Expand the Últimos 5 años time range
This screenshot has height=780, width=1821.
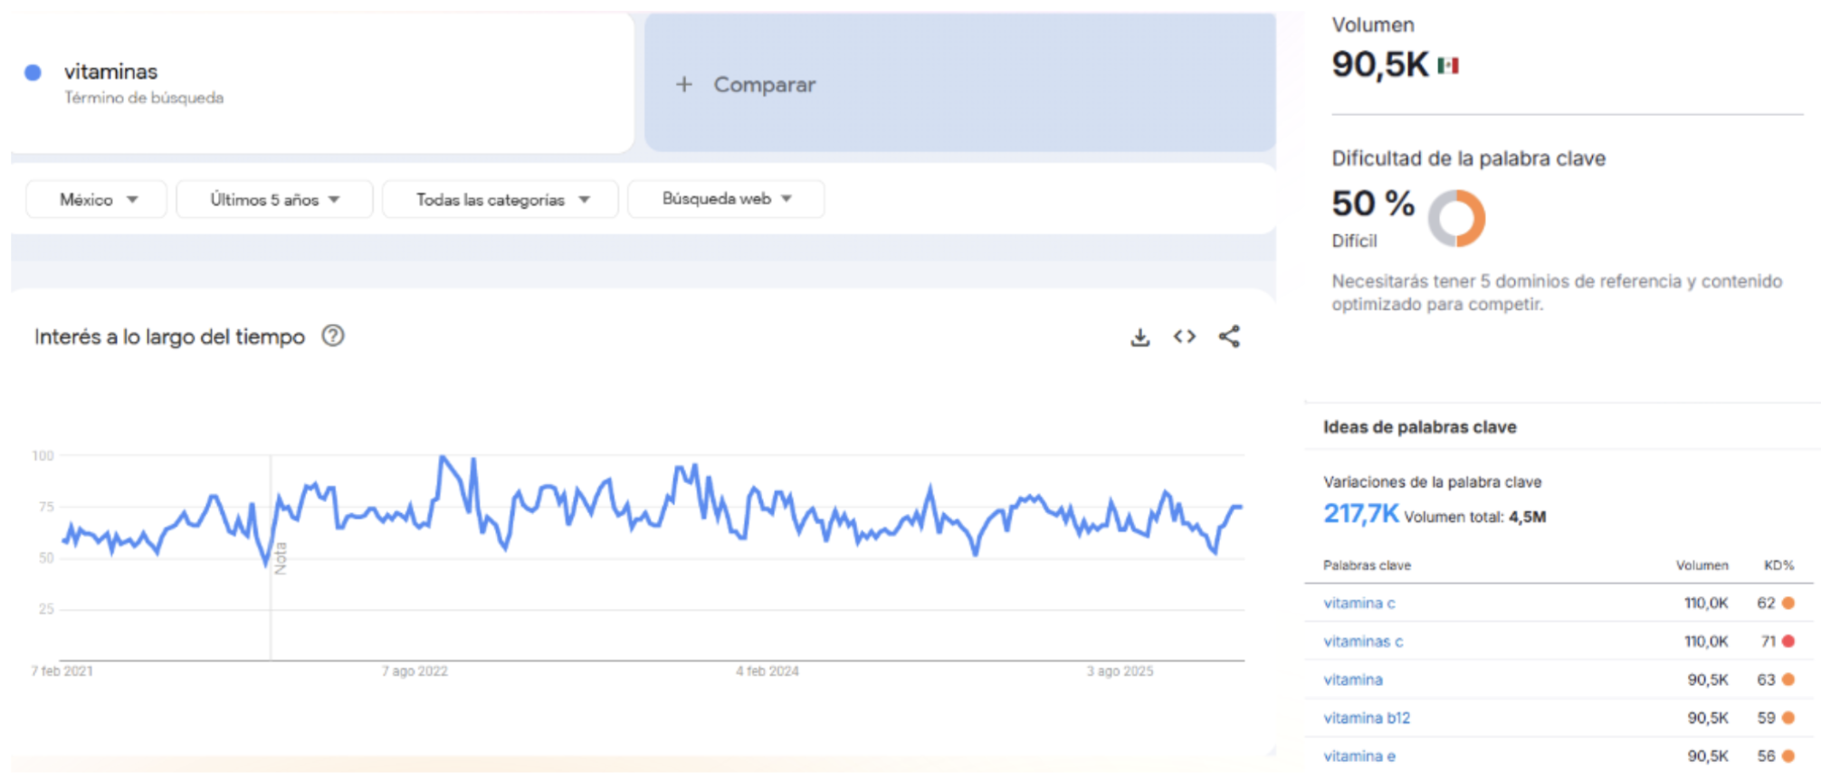[274, 199]
